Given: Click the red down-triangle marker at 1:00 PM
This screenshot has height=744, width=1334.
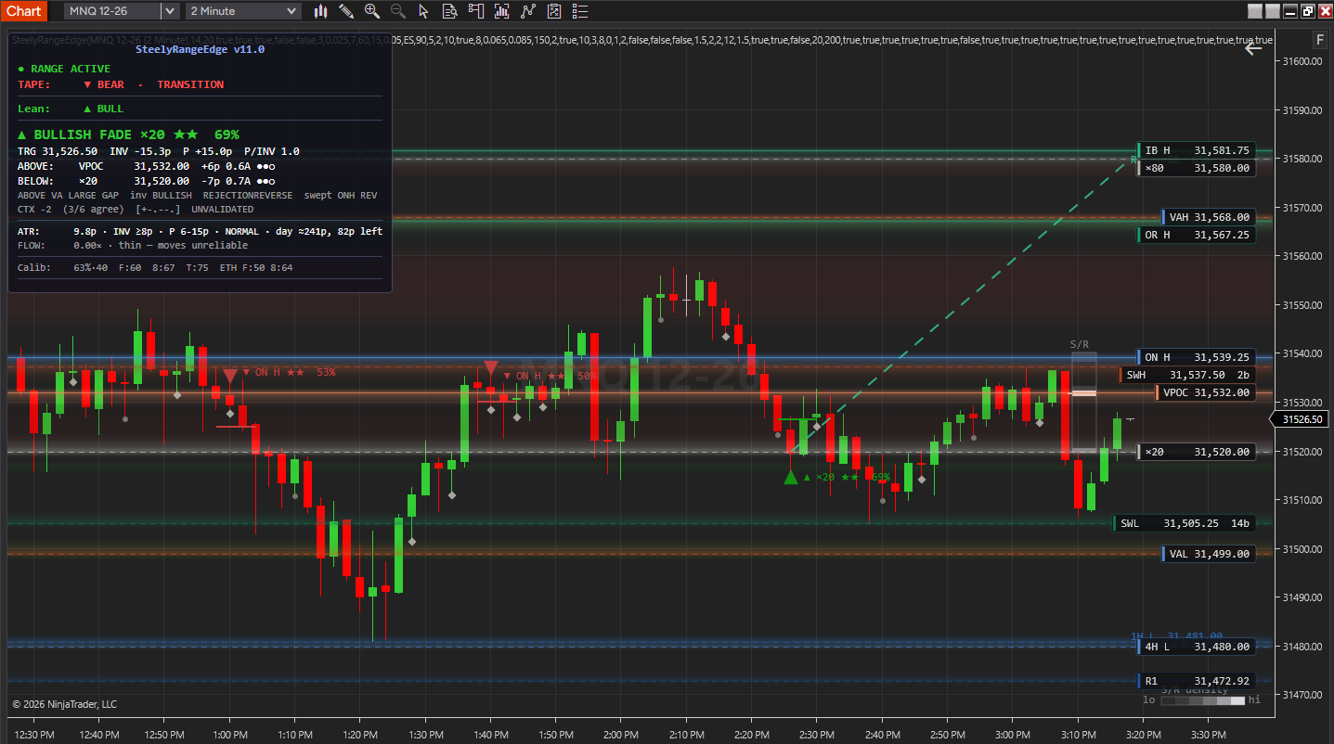Looking at the screenshot, I should tap(229, 376).
